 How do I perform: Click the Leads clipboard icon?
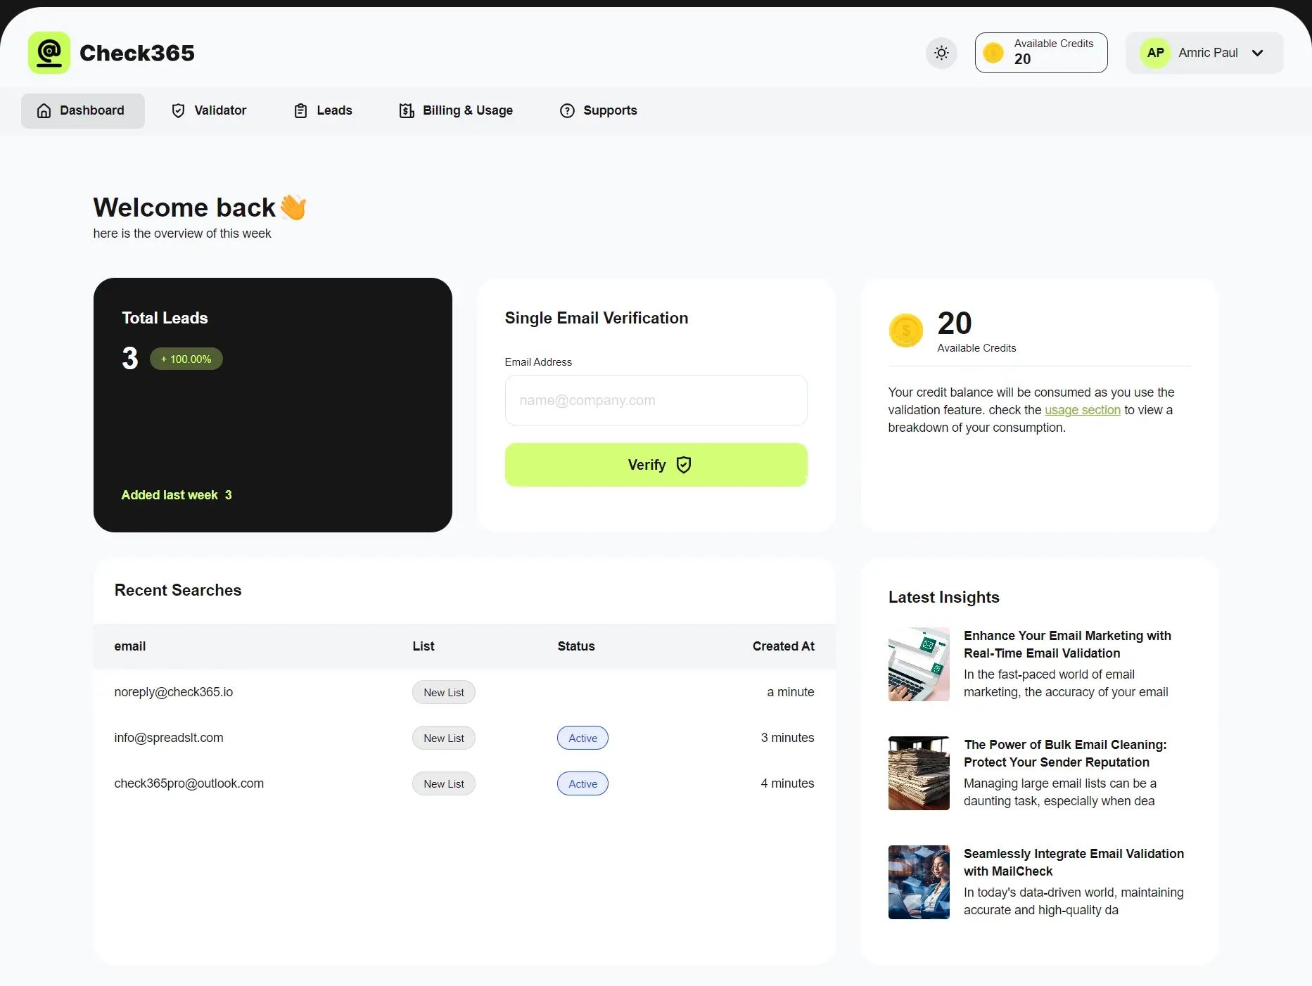300,110
